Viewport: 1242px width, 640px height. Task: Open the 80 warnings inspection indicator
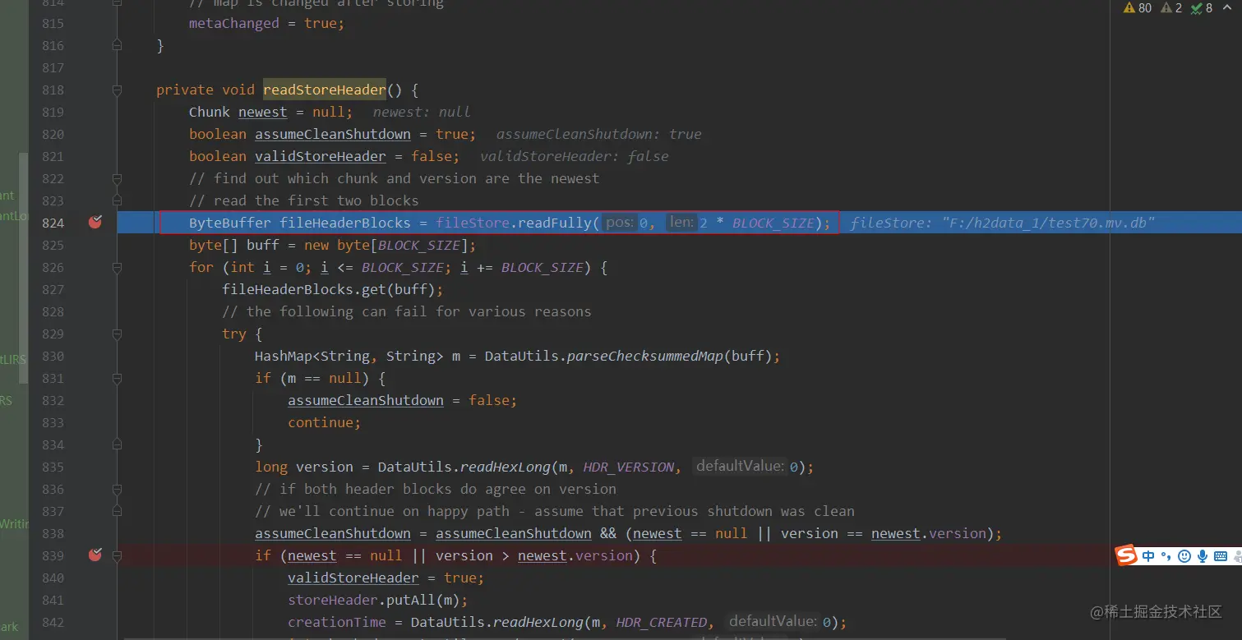(x=1137, y=8)
